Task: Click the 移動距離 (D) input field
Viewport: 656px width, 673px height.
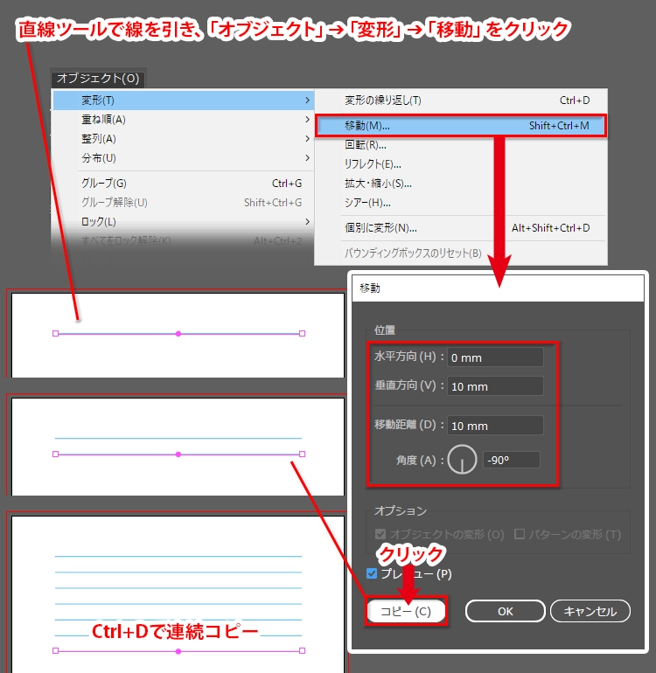Action: point(495,426)
